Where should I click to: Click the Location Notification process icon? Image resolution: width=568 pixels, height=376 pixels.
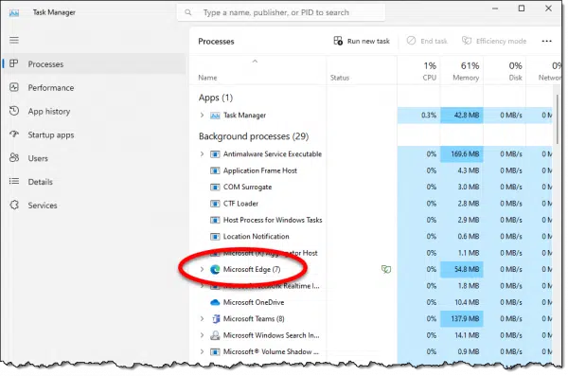coord(215,237)
